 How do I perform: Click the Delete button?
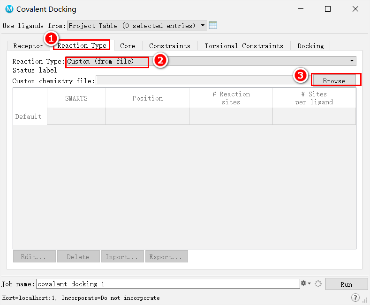(x=78, y=256)
